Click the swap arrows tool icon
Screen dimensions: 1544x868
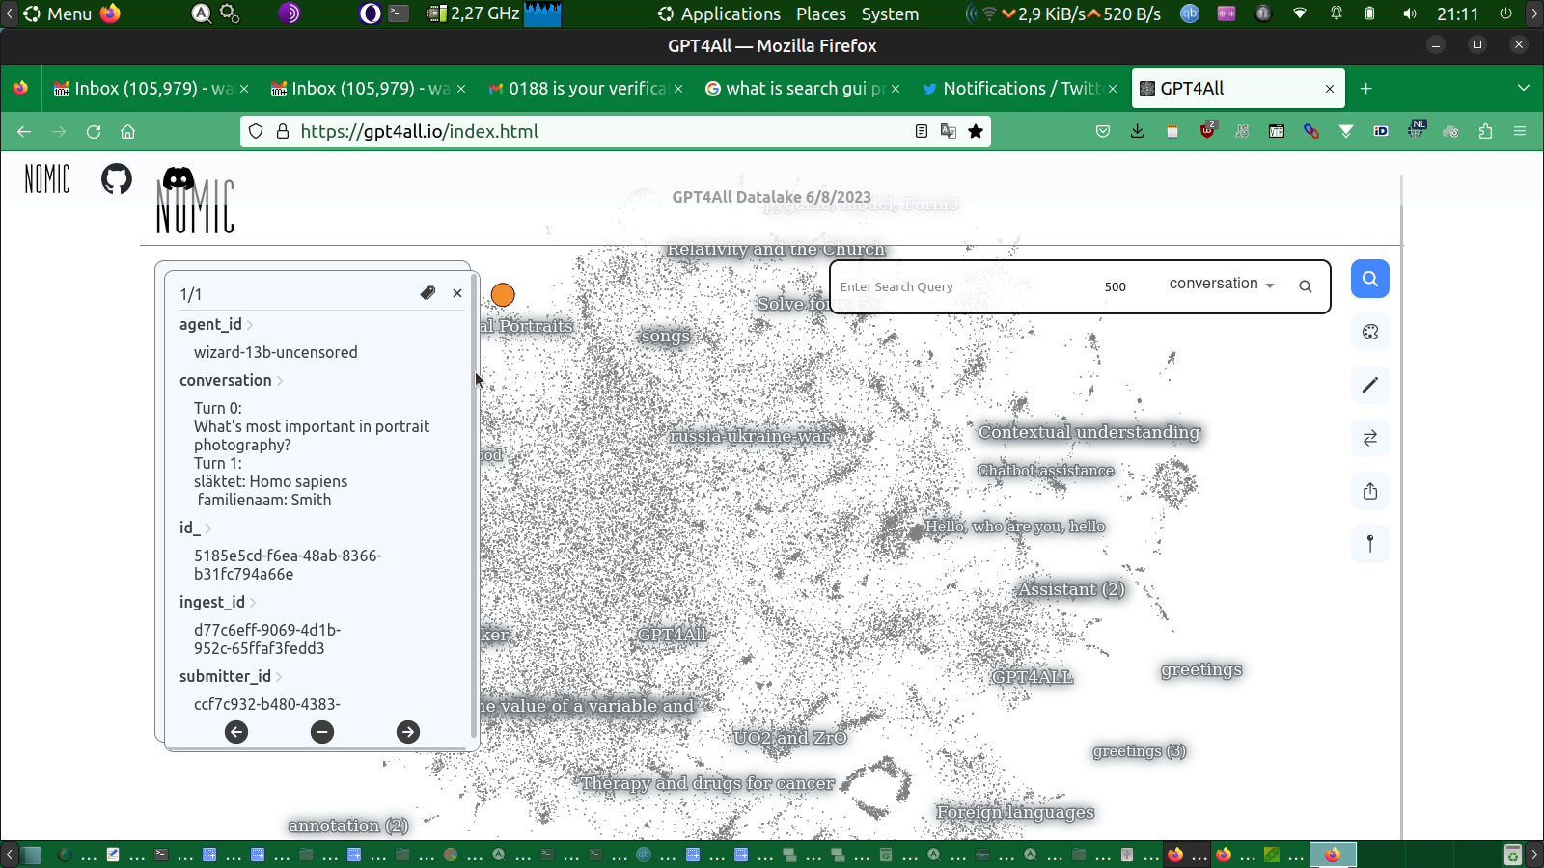[1369, 439]
